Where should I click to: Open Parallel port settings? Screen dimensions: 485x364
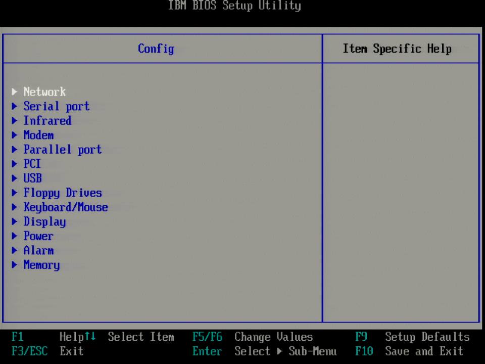pyautogui.click(x=62, y=150)
